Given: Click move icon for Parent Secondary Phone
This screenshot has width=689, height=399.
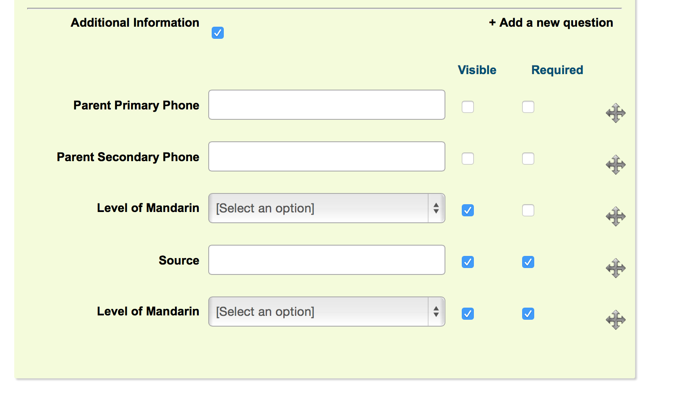Looking at the screenshot, I should [x=615, y=165].
